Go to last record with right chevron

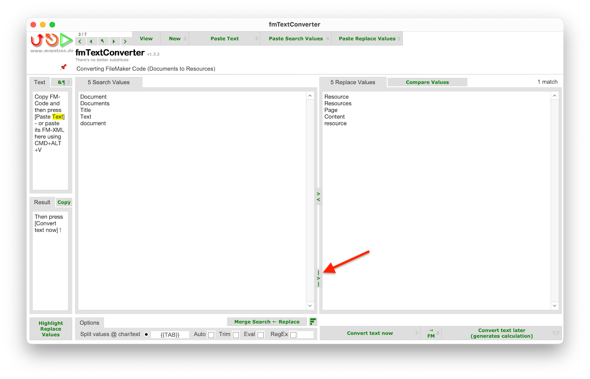click(x=124, y=42)
